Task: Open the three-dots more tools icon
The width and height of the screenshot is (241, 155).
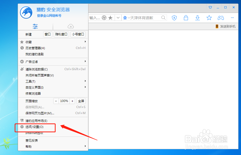Action: tap(232, 18)
